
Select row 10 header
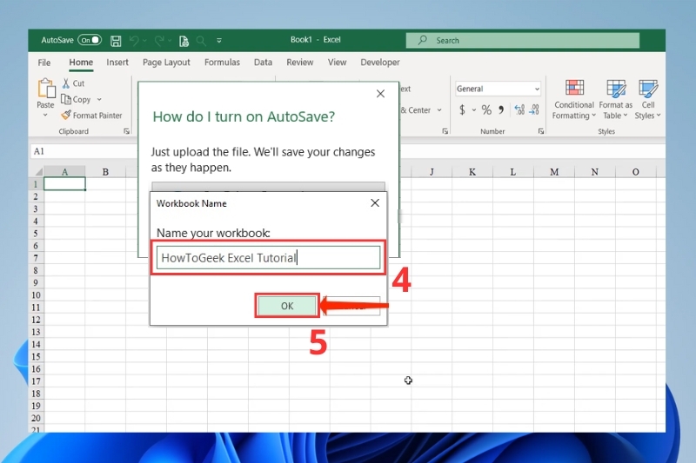[36, 295]
